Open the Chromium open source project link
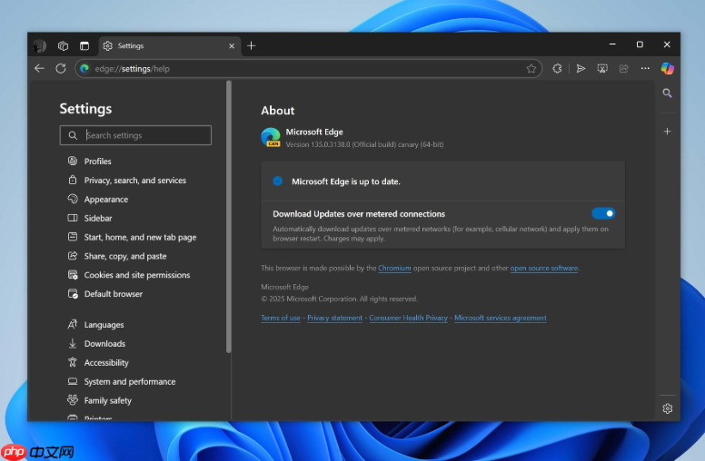The height and width of the screenshot is (461, 705). pos(394,269)
